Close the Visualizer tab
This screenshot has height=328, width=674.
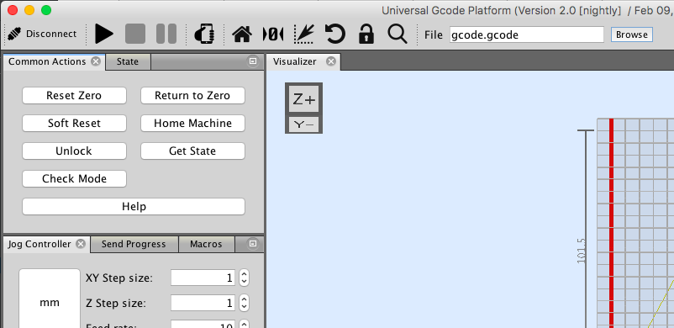pyautogui.click(x=331, y=61)
